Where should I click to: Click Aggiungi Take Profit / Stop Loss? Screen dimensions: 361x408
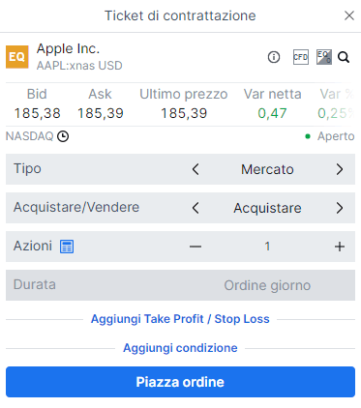click(x=180, y=319)
